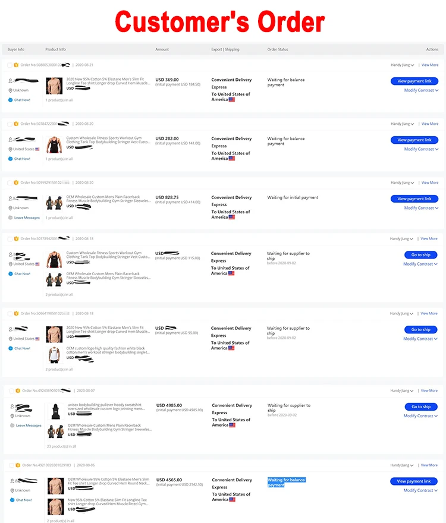
Task: Click Chat Now icon on USD 369.00 order
Action: coord(11,100)
